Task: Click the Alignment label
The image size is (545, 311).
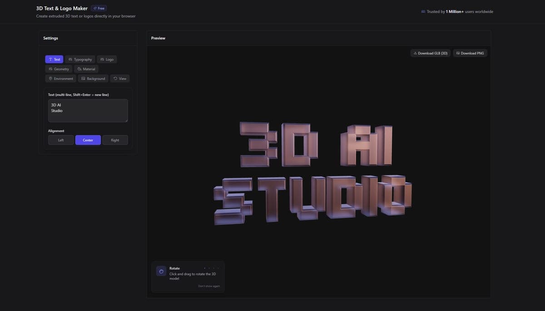Action: coord(56,131)
